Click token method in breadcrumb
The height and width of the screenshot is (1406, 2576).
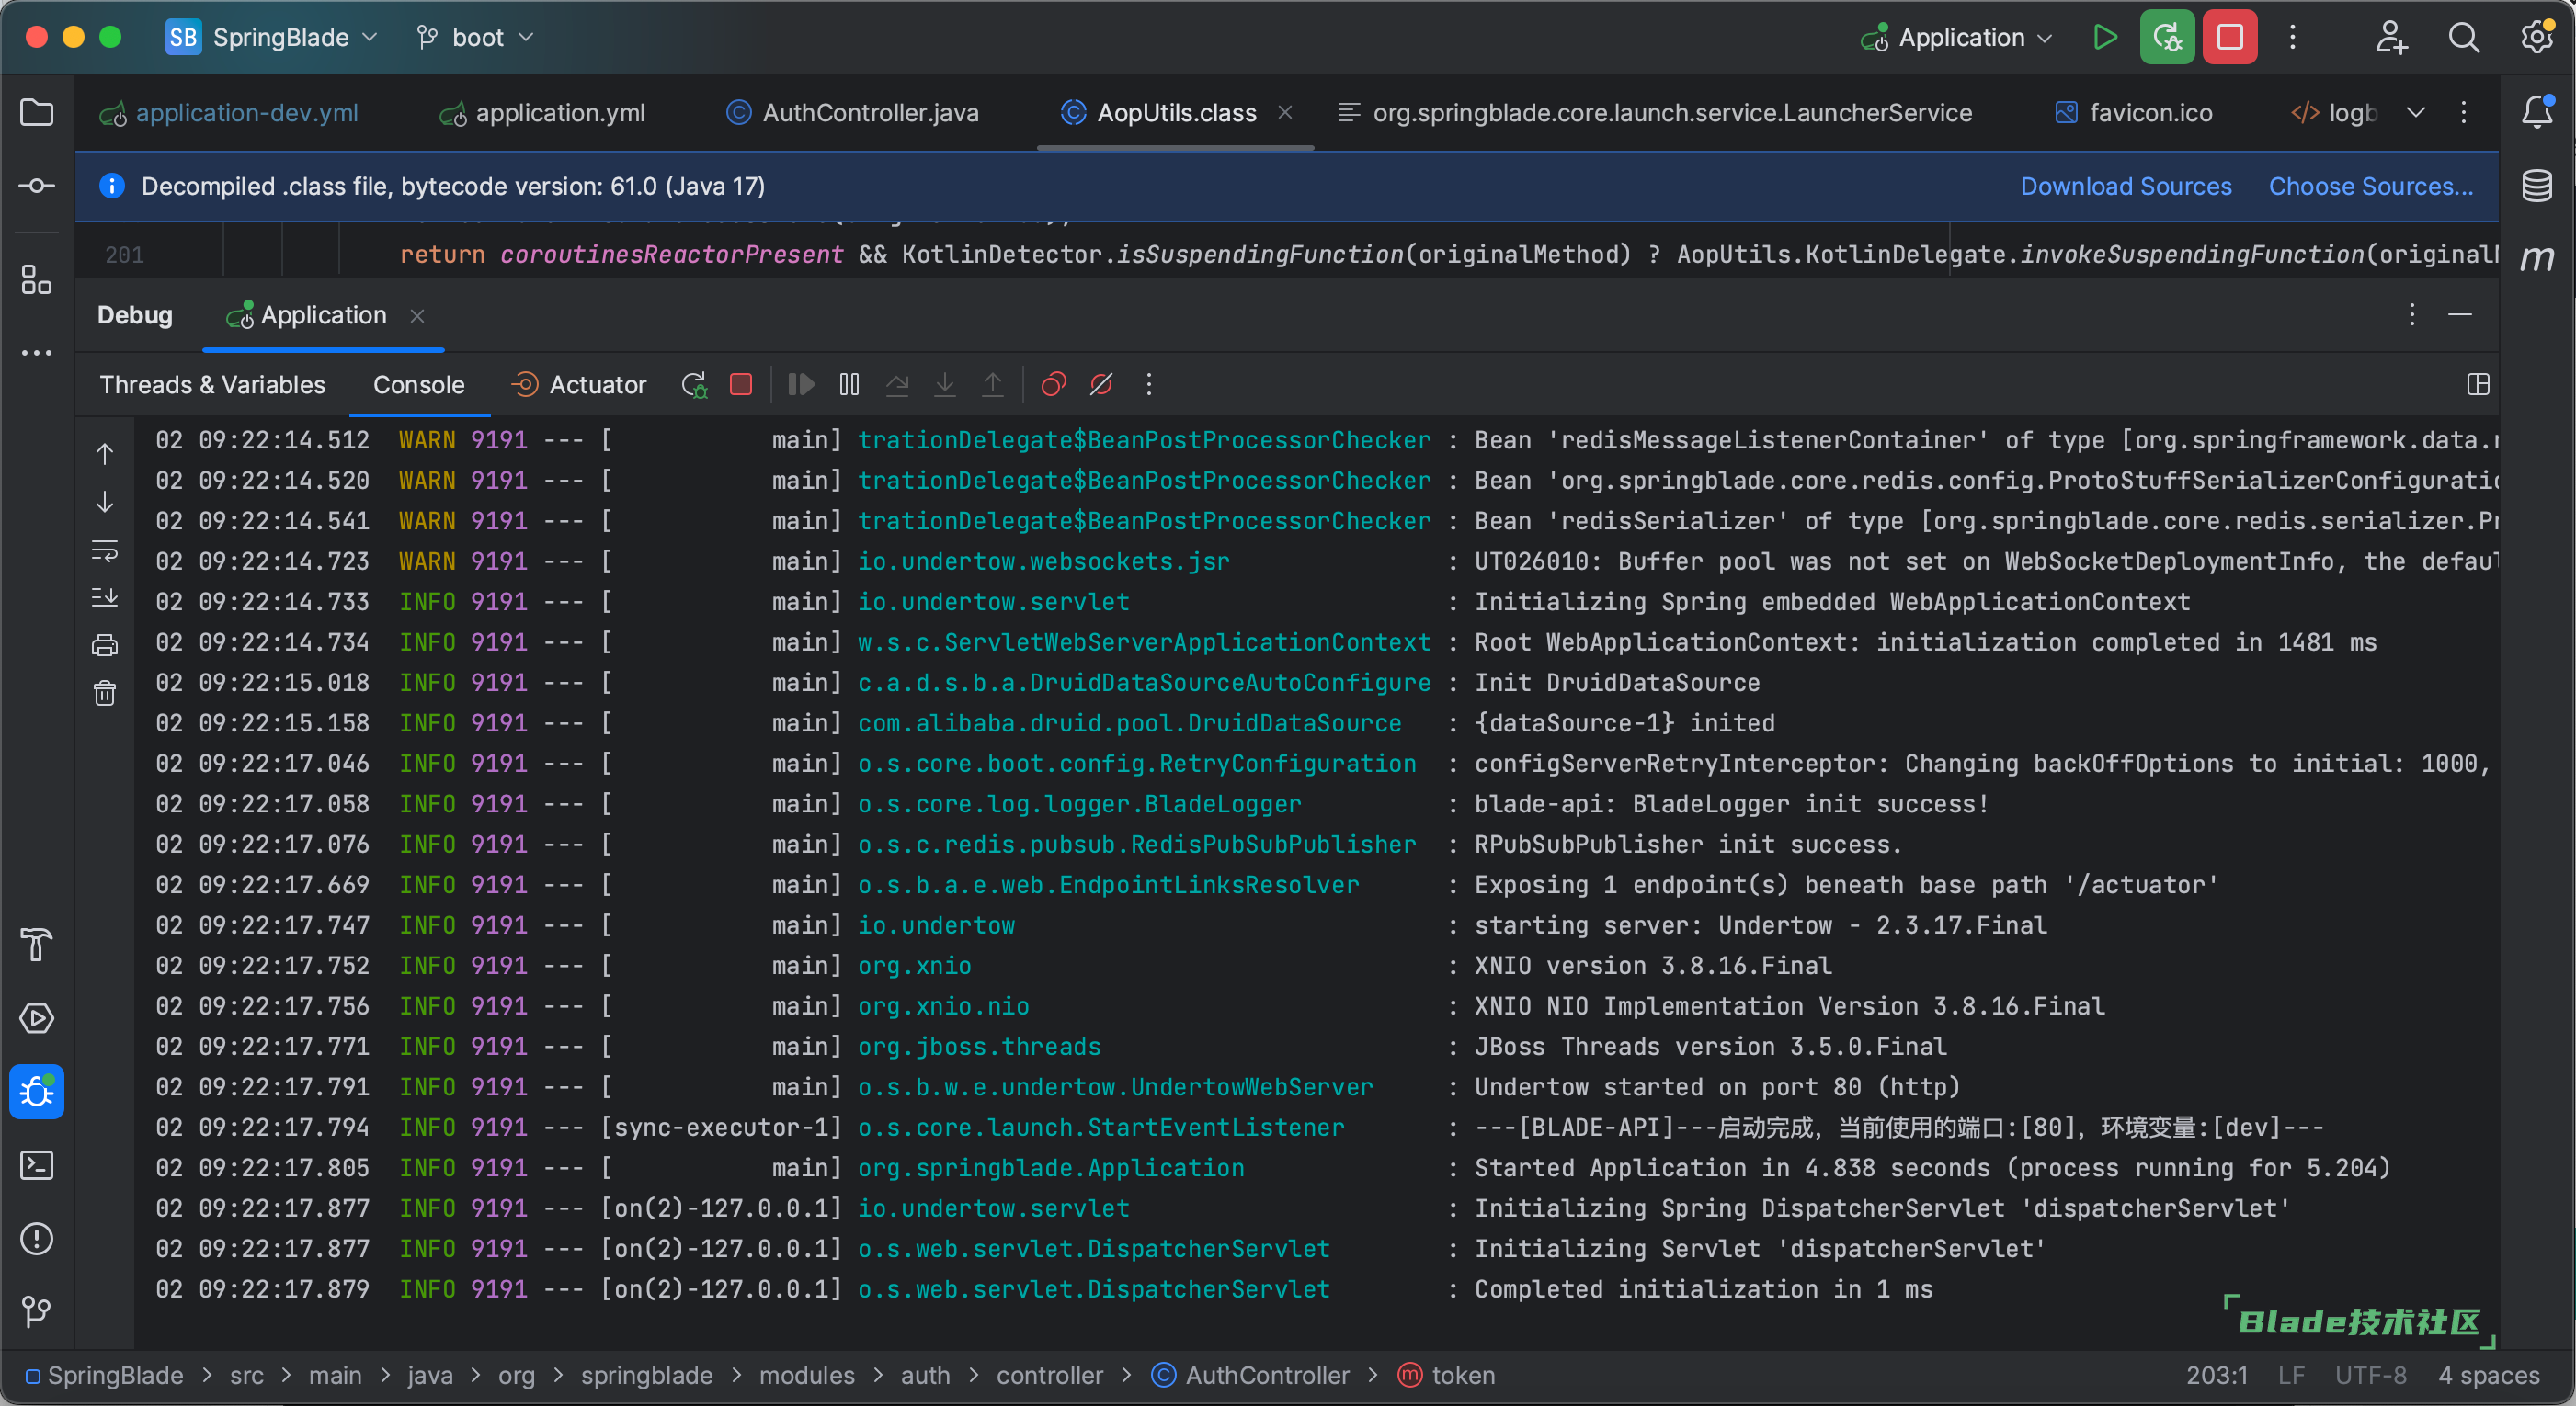[1447, 1376]
